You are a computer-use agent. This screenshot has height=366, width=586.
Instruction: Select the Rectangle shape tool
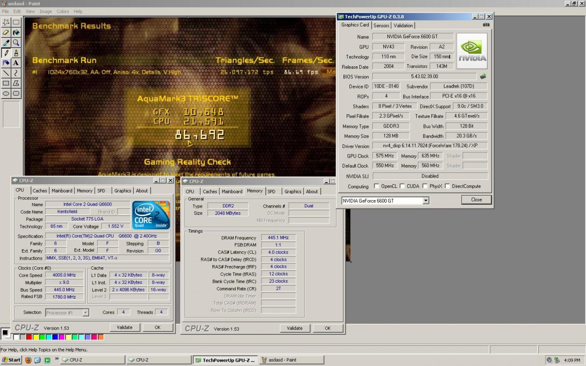coord(6,83)
